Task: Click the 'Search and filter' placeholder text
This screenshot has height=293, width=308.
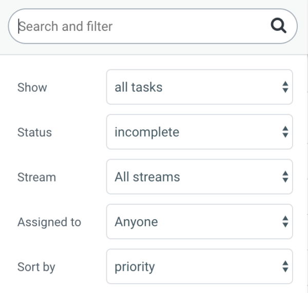Action: [x=66, y=26]
